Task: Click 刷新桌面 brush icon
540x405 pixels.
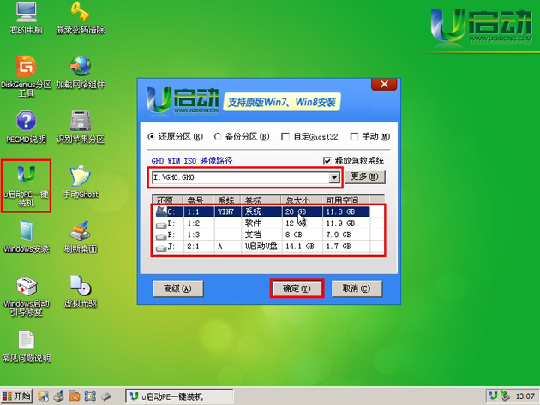Action: click(x=81, y=236)
